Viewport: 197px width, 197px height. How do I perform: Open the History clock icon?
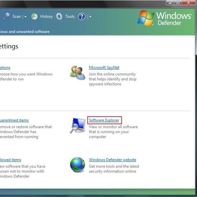pyautogui.click(x=34, y=17)
